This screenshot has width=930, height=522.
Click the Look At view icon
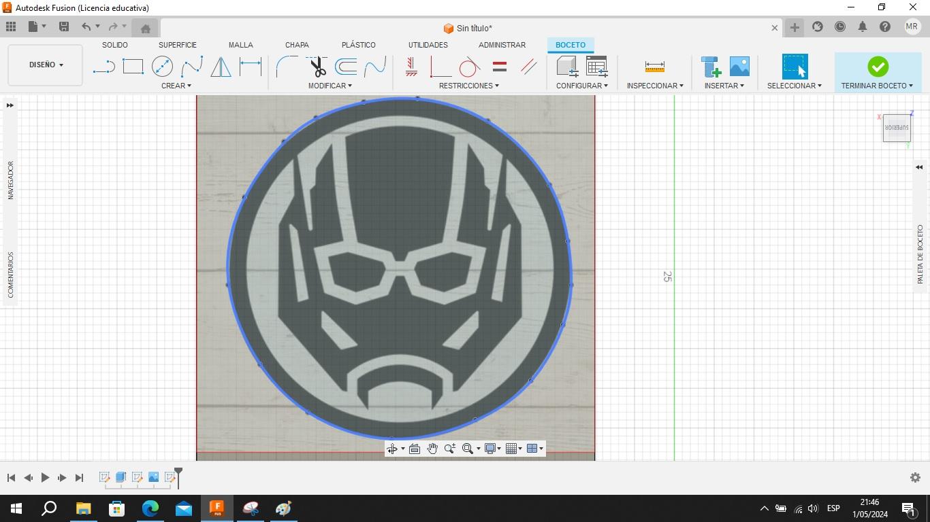414,449
